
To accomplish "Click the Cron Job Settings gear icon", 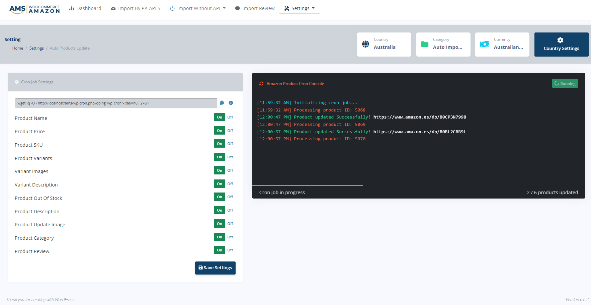I will (x=17, y=82).
